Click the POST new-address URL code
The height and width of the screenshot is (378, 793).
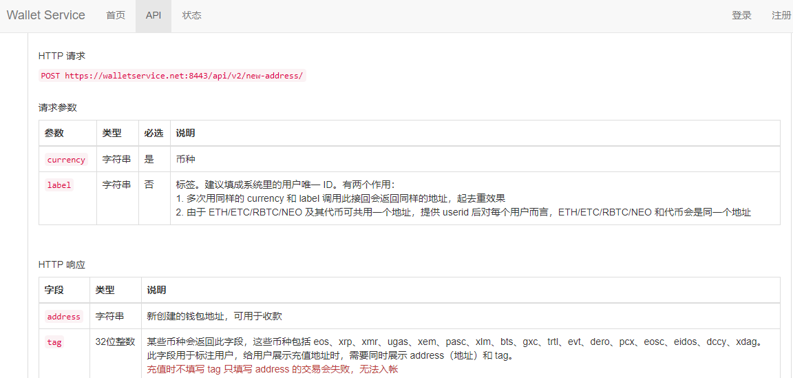coord(172,76)
